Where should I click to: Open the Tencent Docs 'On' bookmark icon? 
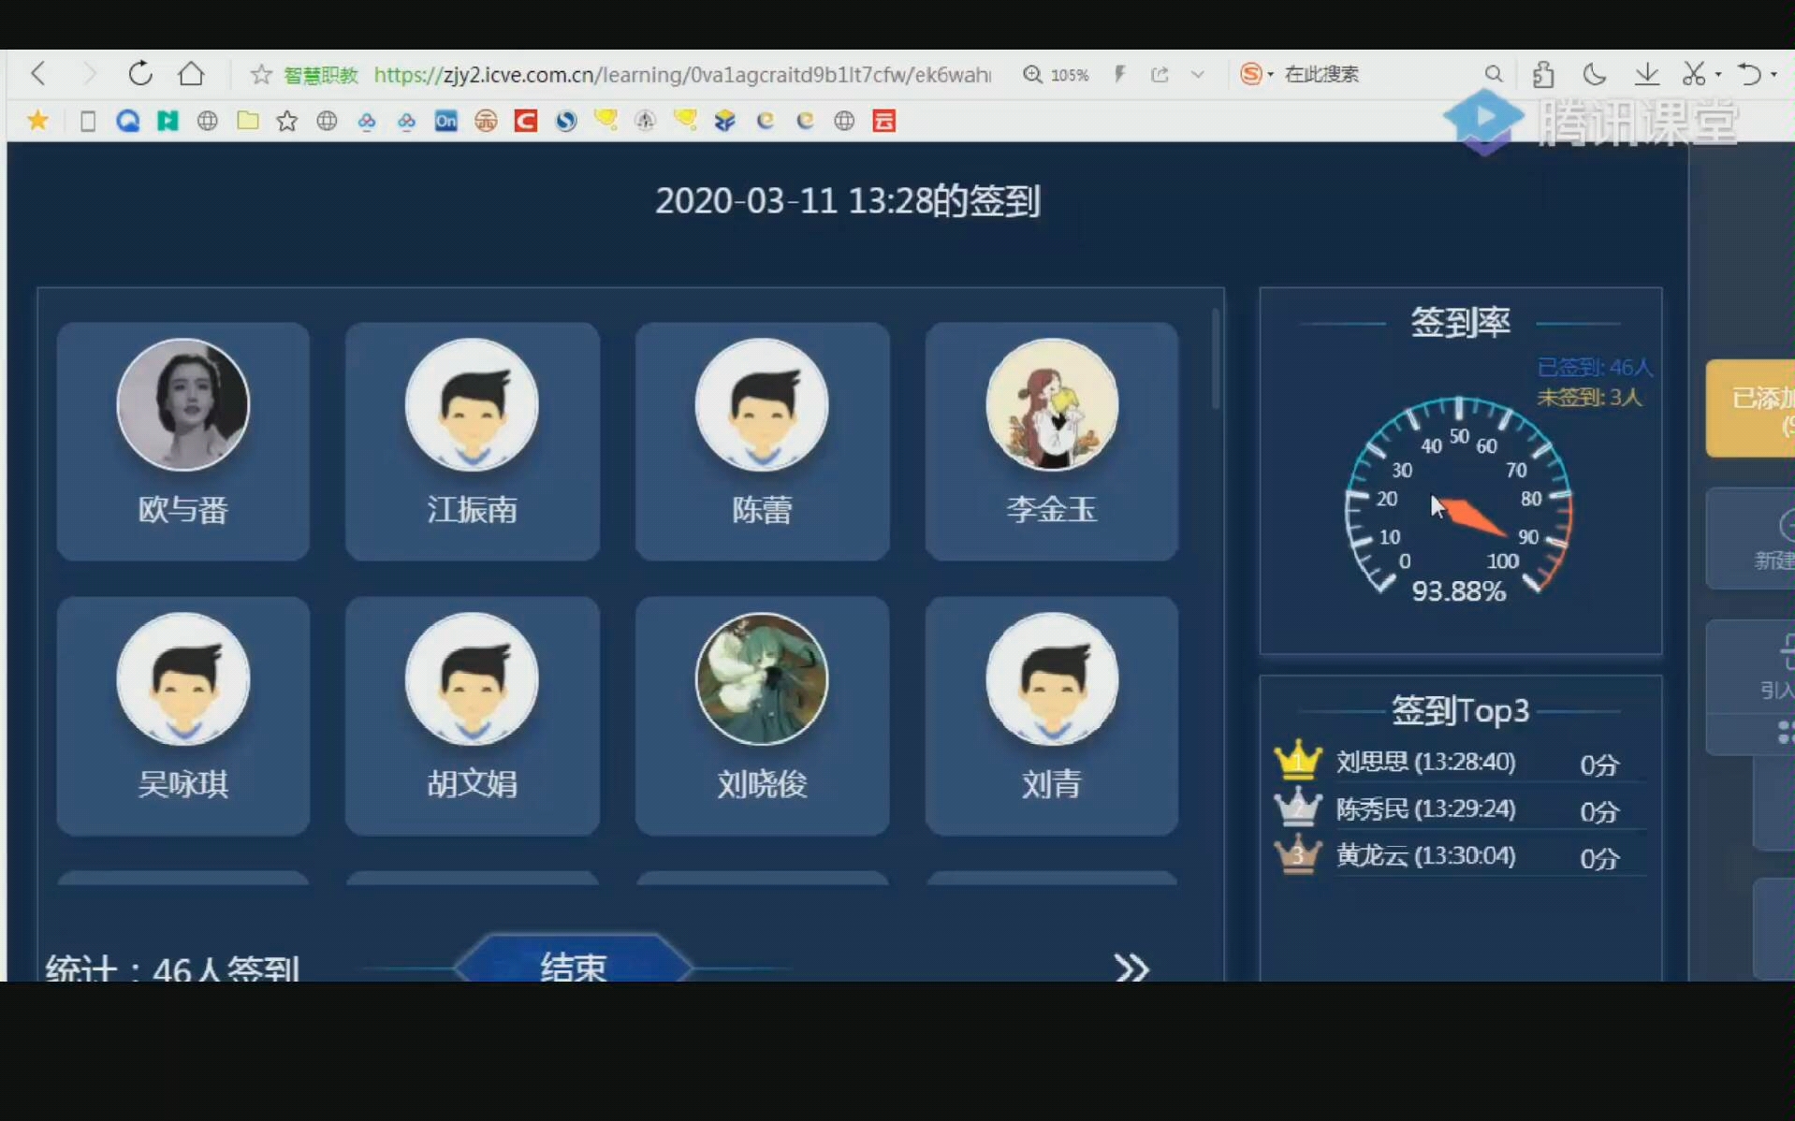pos(445,121)
